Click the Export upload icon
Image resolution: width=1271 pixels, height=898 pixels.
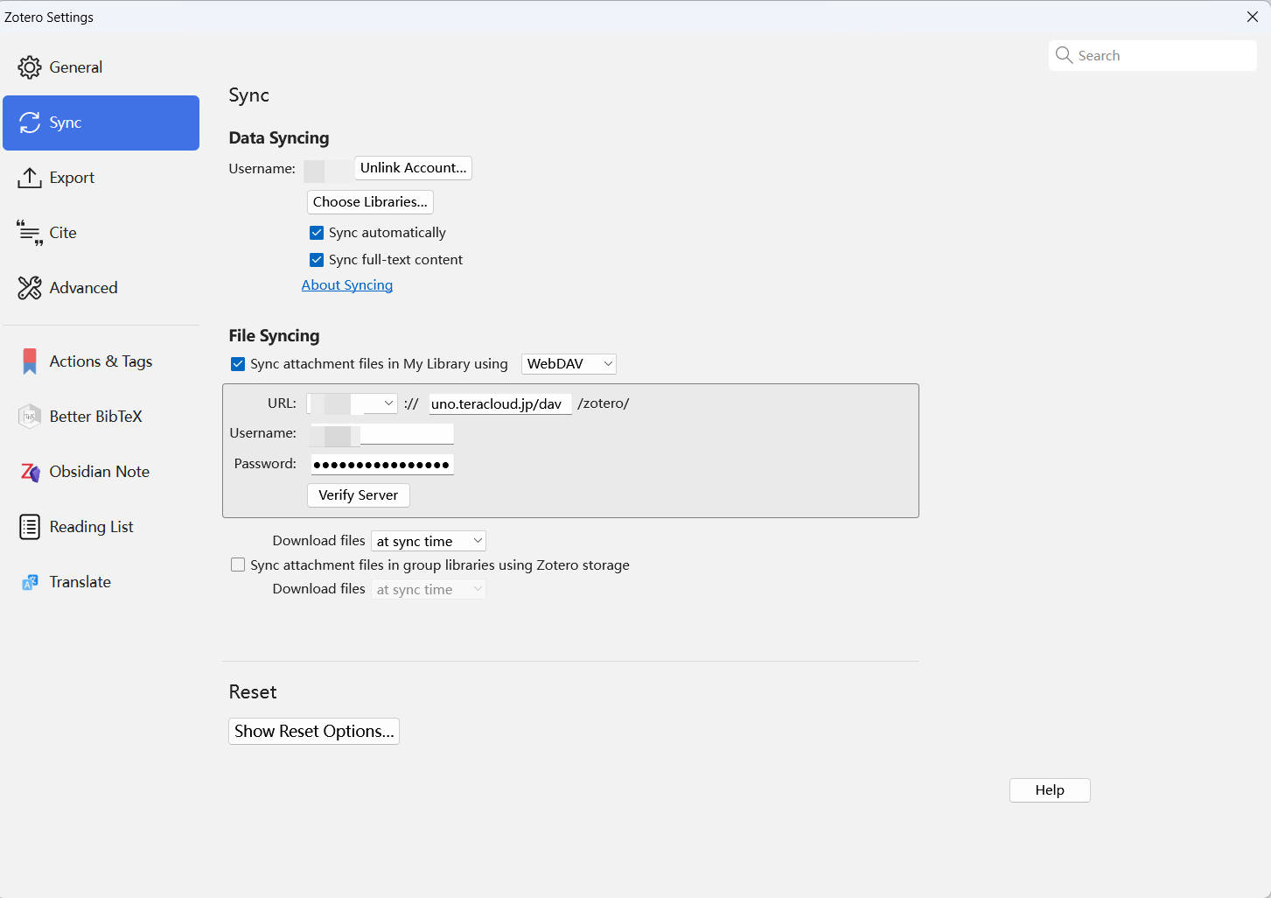30,178
